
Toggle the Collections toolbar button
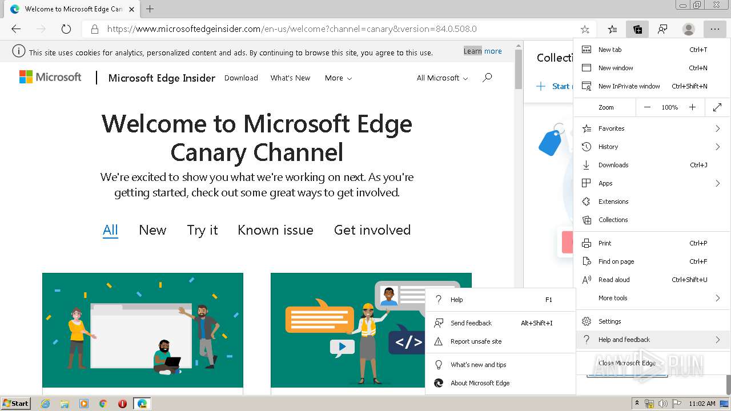[x=637, y=29]
